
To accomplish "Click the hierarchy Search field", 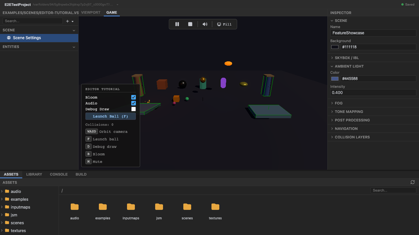I will [33, 21].
